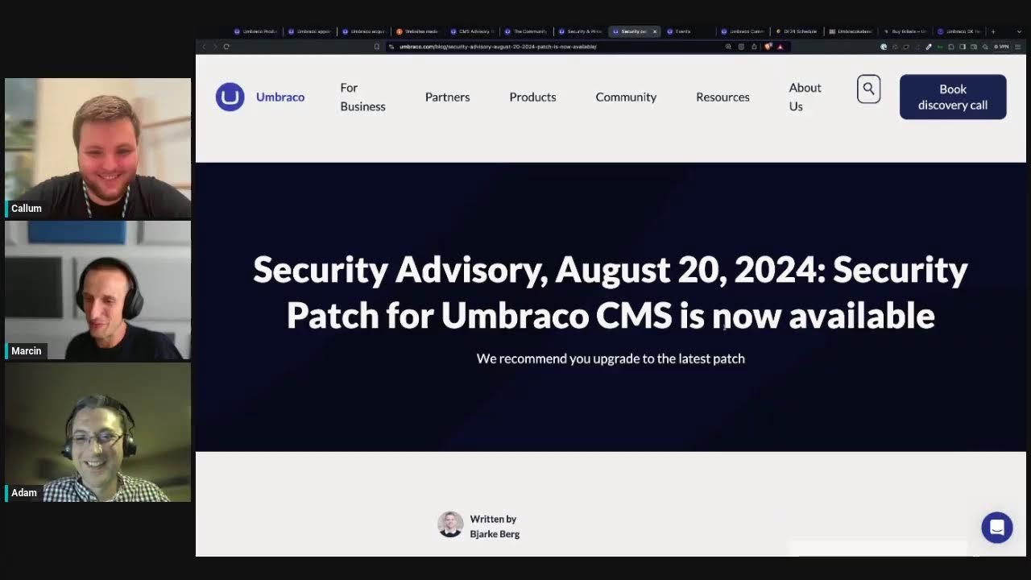Go back with the browser back arrow

(x=204, y=47)
